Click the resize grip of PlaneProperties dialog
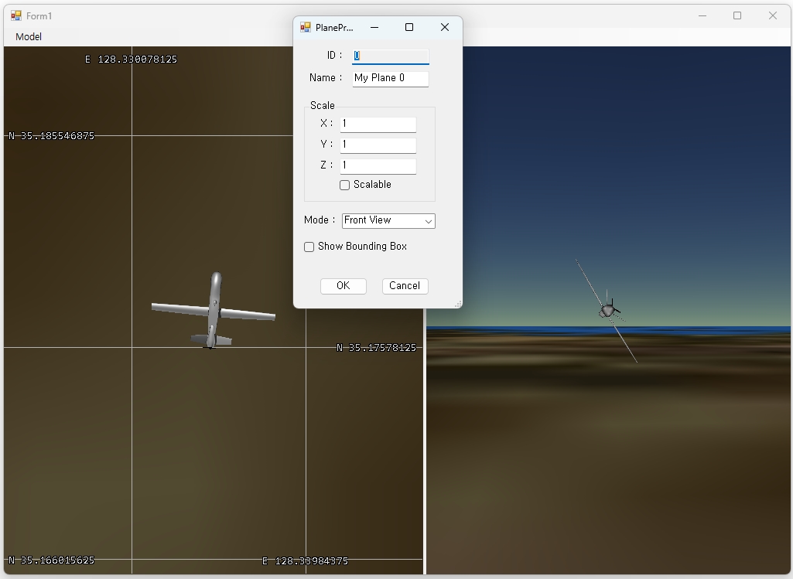Viewport: 793px width, 579px height. pos(458,304)
